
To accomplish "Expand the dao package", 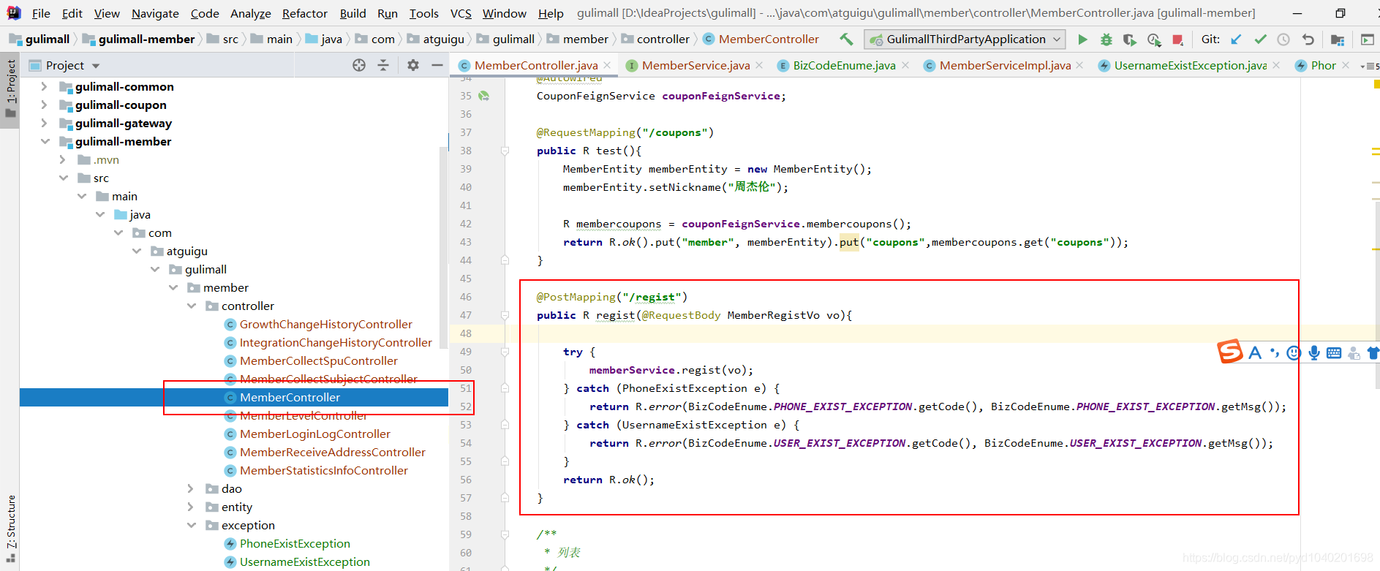I will (190, 488).
